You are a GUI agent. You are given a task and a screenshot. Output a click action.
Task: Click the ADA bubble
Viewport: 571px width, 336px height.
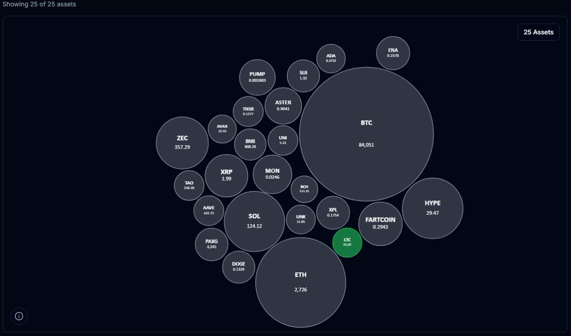click(x=331, y=59)
